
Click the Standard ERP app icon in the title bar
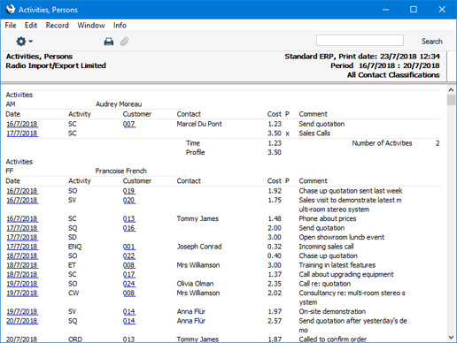pos(11,10)
